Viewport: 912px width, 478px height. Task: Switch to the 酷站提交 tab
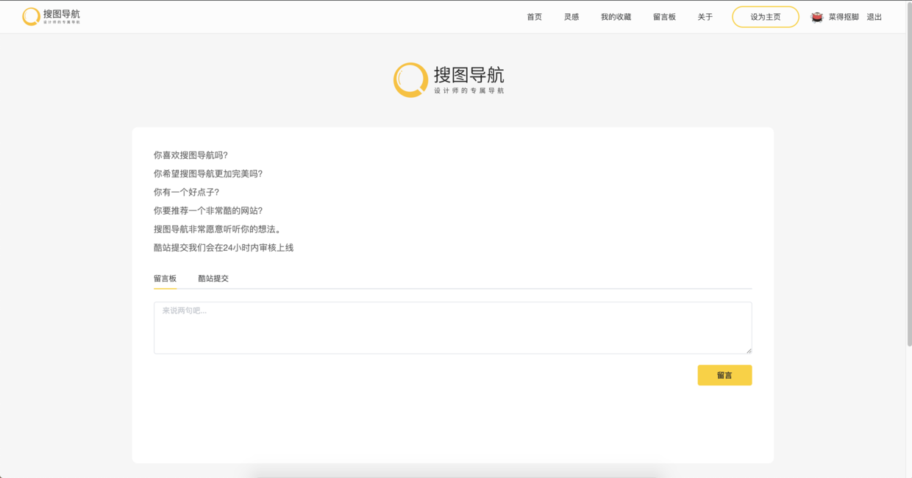click(x=213, y=279)
